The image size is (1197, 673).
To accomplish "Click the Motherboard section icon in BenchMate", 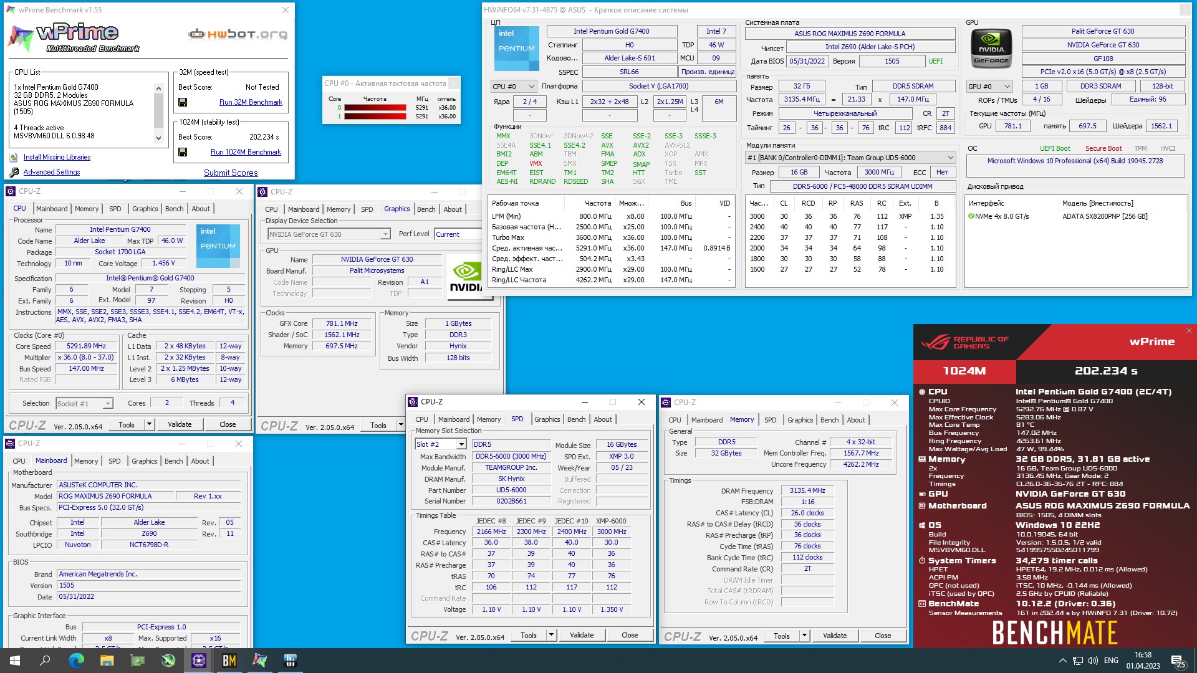I will 922,506.
